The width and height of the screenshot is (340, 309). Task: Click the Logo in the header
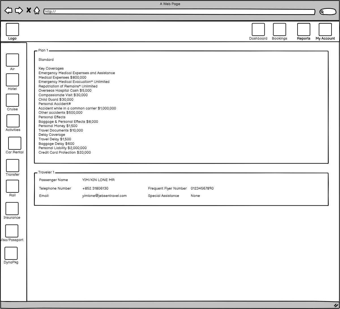12,29
